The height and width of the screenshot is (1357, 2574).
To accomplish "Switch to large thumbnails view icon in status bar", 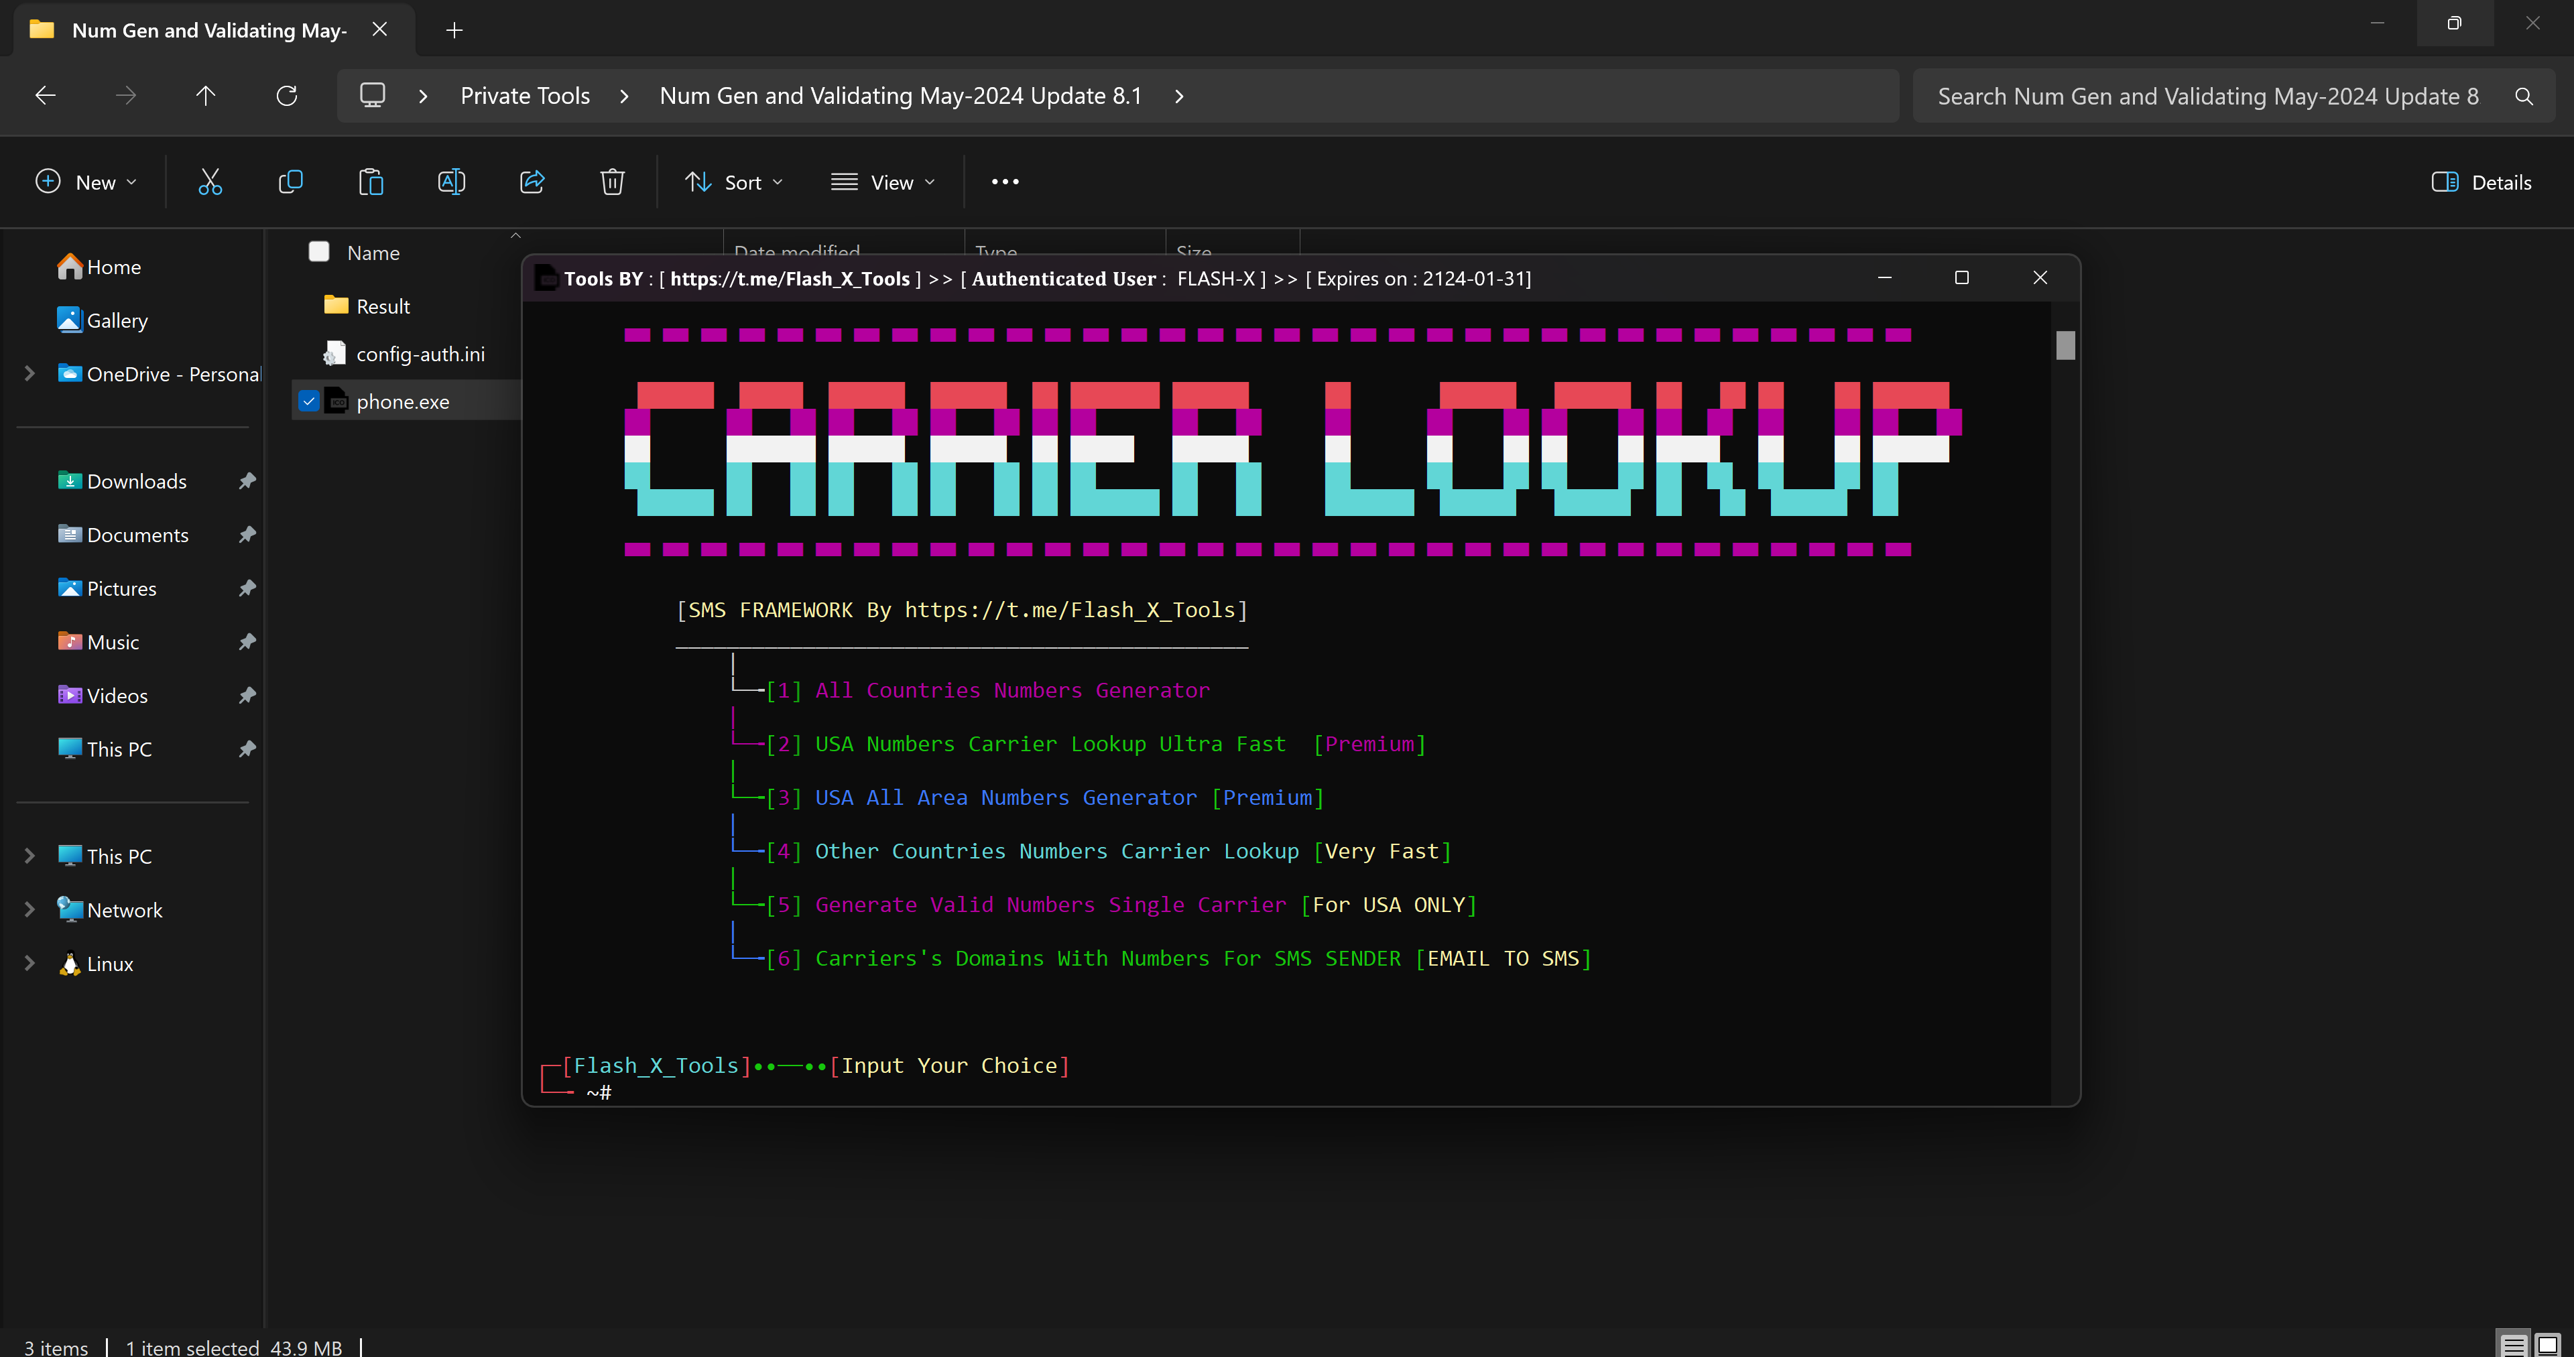I will pyautogui.click(x=2548, y=1345).
